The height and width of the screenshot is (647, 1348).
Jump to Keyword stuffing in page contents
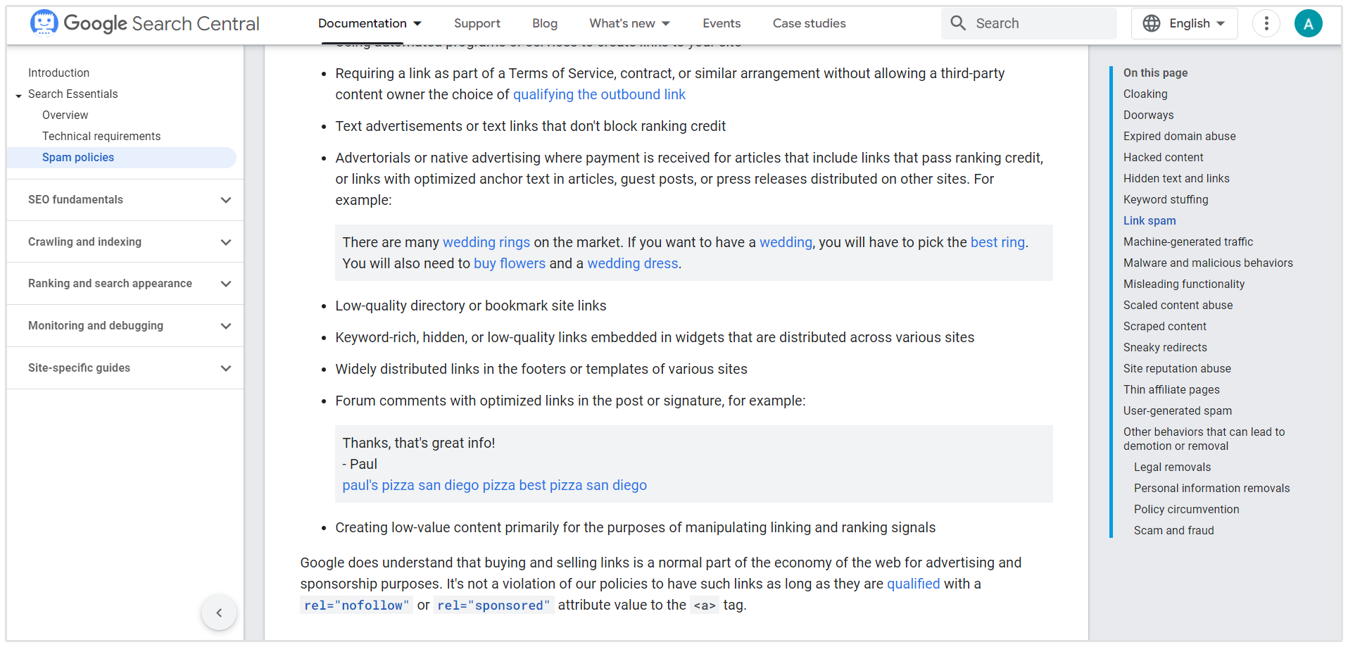(1165, 199)
